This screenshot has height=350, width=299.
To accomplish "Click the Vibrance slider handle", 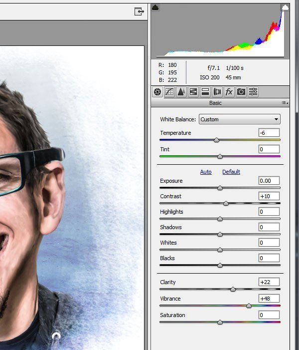I will pyautogui.click(x=249, y=306).
